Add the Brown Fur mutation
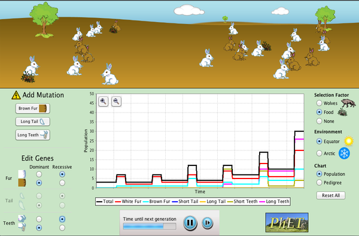This screenshot has width=359, height=236. 33,108
